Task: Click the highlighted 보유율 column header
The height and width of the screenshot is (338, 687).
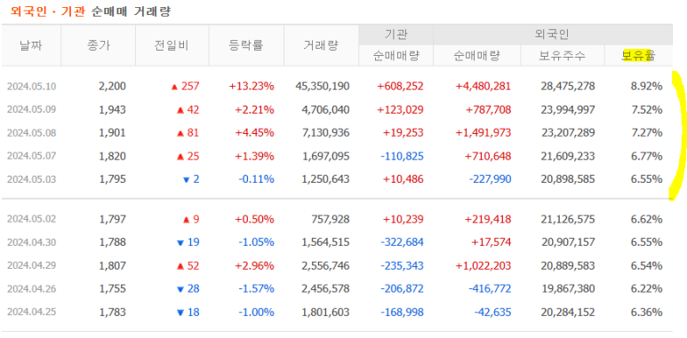Action: click(638, 56)
